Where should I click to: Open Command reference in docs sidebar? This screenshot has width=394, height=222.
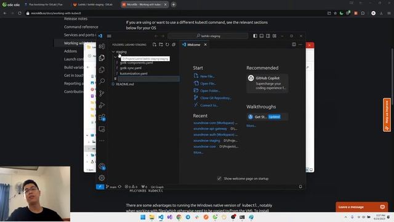coord(81,27)
